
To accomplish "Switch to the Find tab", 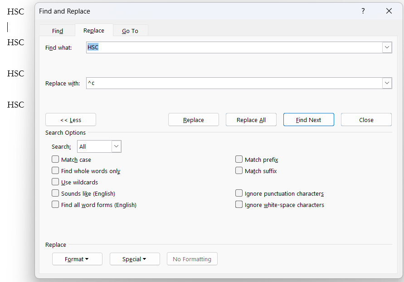I will point(57,30).
